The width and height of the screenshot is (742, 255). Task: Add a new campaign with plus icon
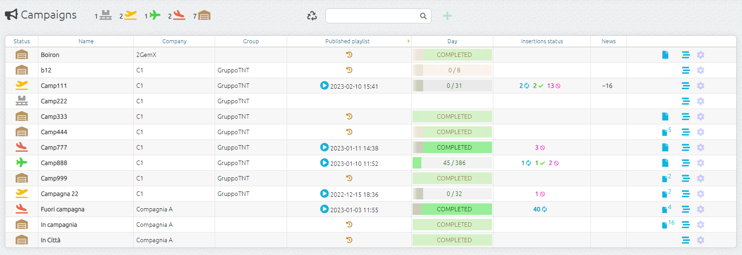[447, 16]
